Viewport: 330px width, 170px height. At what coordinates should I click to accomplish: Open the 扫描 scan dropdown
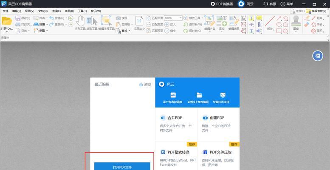[x=47, y=24]
